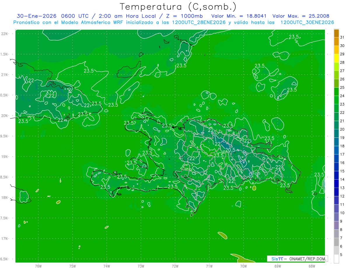Image resolution: width=350 pixels, height=270 pixels.
Task: Click the 22N latitude axis label
Action: [x=4, y=34]
